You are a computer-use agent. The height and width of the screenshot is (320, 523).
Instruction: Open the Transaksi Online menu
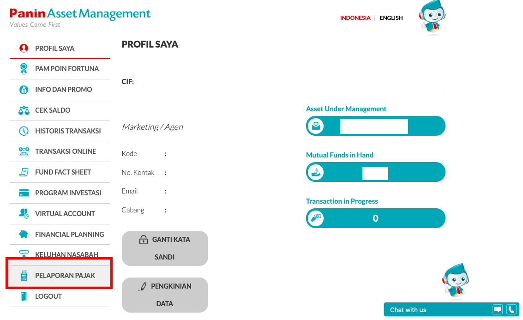tap(66, 151)
